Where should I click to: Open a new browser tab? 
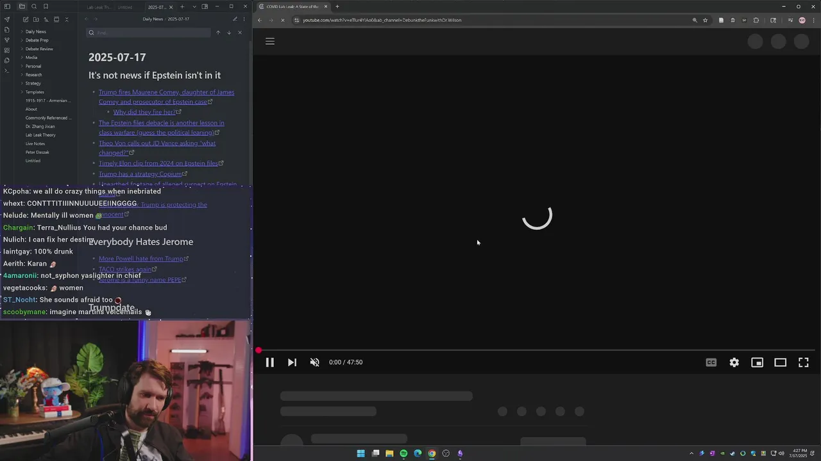(337, 6)
